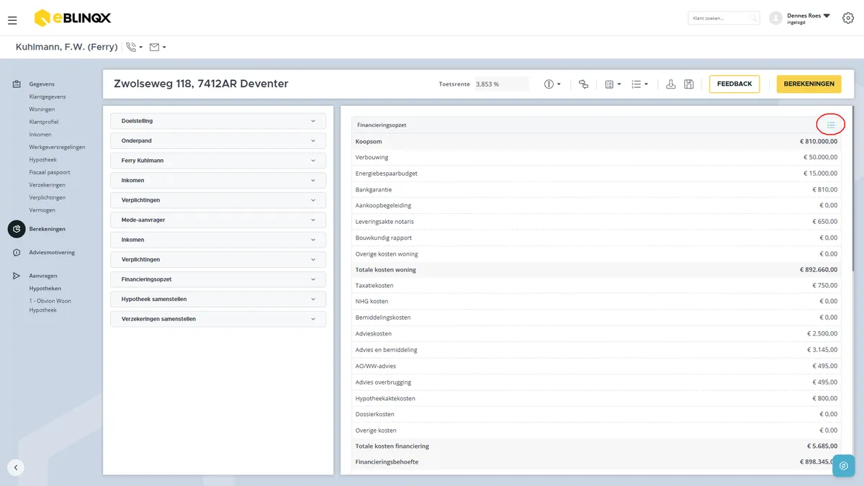The height and width of the screenshot is (486, 864).
Task: Click the swap arrows toolbar icon
Action: [x=583, y=84]
